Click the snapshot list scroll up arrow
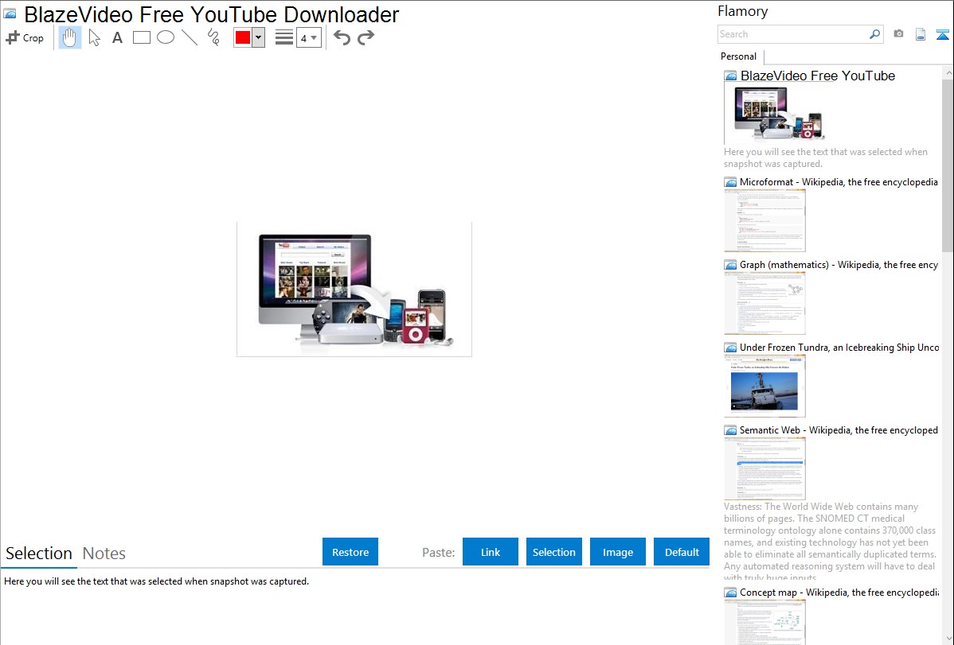This screenshot has width=954, height=645. tap(948, 72)
